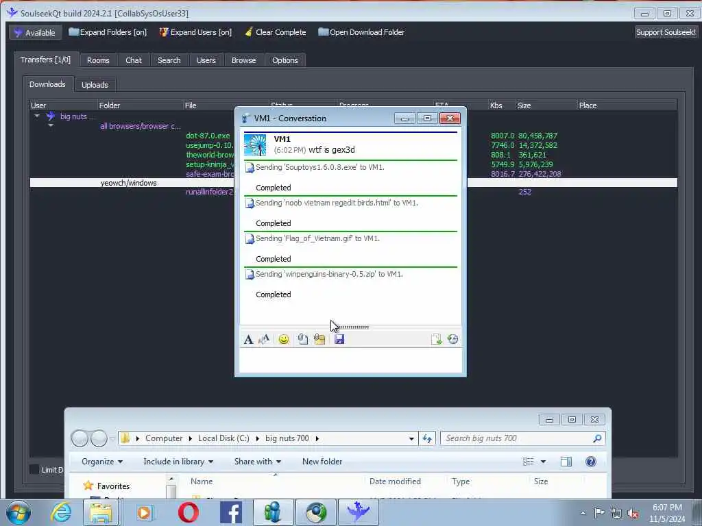Image resolution: width=702 pixels, height=526 pixels.
Task: Toggle the Limit D checkbox
Action: click(34, 470)
